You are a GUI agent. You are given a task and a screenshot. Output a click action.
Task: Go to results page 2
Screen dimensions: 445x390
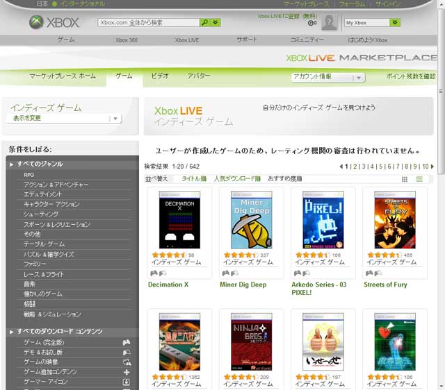355,167
